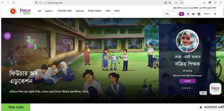224x111 pixels.
Task: Open the site security shield icon
Action: pyautogui.click(x=36, y=3)
